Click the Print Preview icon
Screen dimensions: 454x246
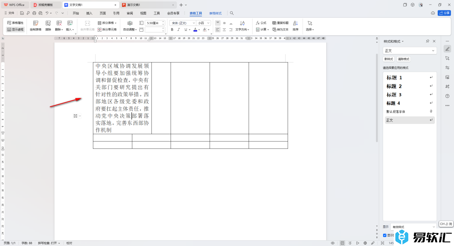point(40,13)
